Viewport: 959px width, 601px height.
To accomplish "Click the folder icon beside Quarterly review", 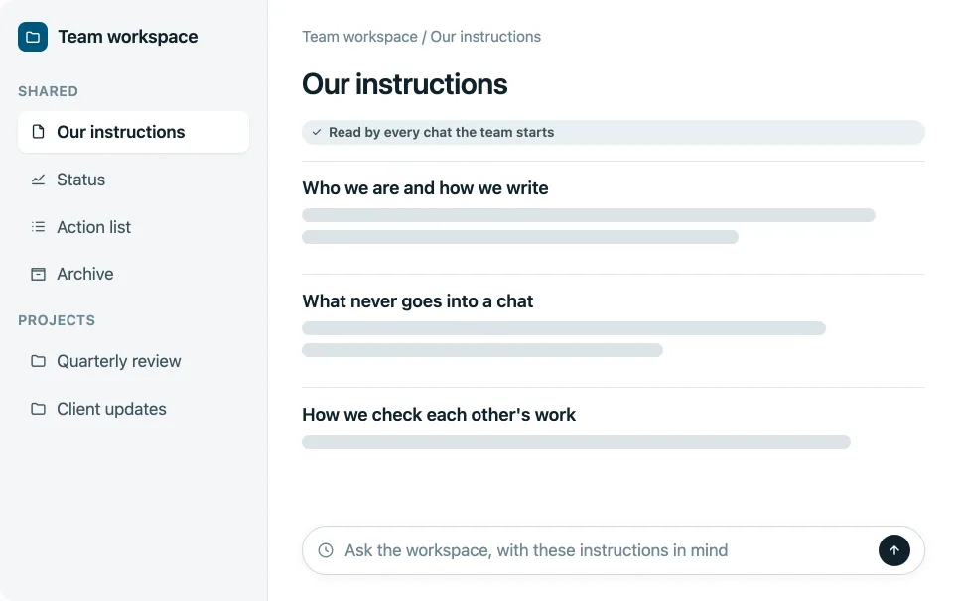I will (x=38, y=361).
